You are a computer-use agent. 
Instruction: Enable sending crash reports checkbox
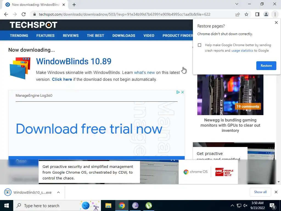[x=199, y=45]
